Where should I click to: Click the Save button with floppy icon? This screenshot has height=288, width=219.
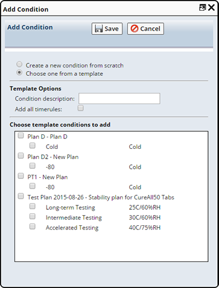pyautogui.click(x=107, y=29)
